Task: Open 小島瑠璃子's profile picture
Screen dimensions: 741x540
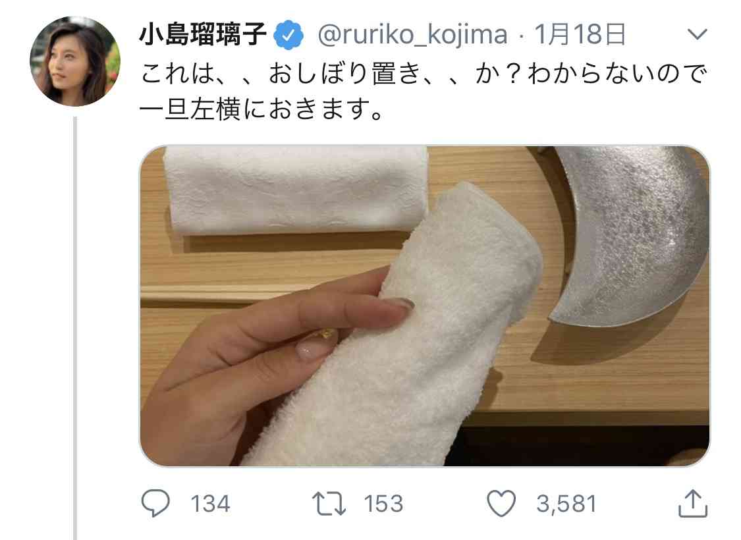Action: point(74,61)
